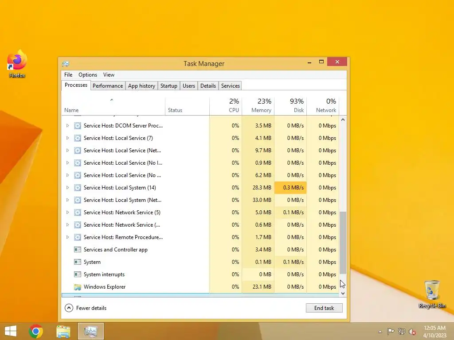Collapse view with Fewer details toggle
This screenshot has width=454, height=340.
tap(86, 308)
